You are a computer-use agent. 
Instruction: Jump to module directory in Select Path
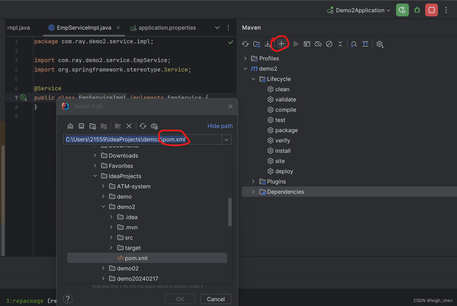pos(104,126)
